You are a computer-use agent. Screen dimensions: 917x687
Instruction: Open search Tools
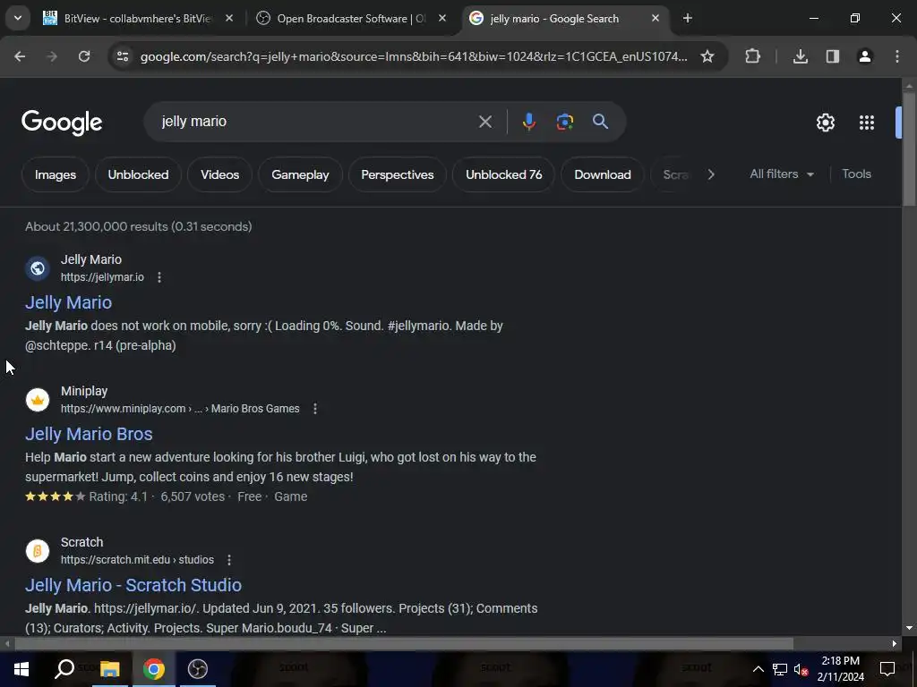coord(857,174)
